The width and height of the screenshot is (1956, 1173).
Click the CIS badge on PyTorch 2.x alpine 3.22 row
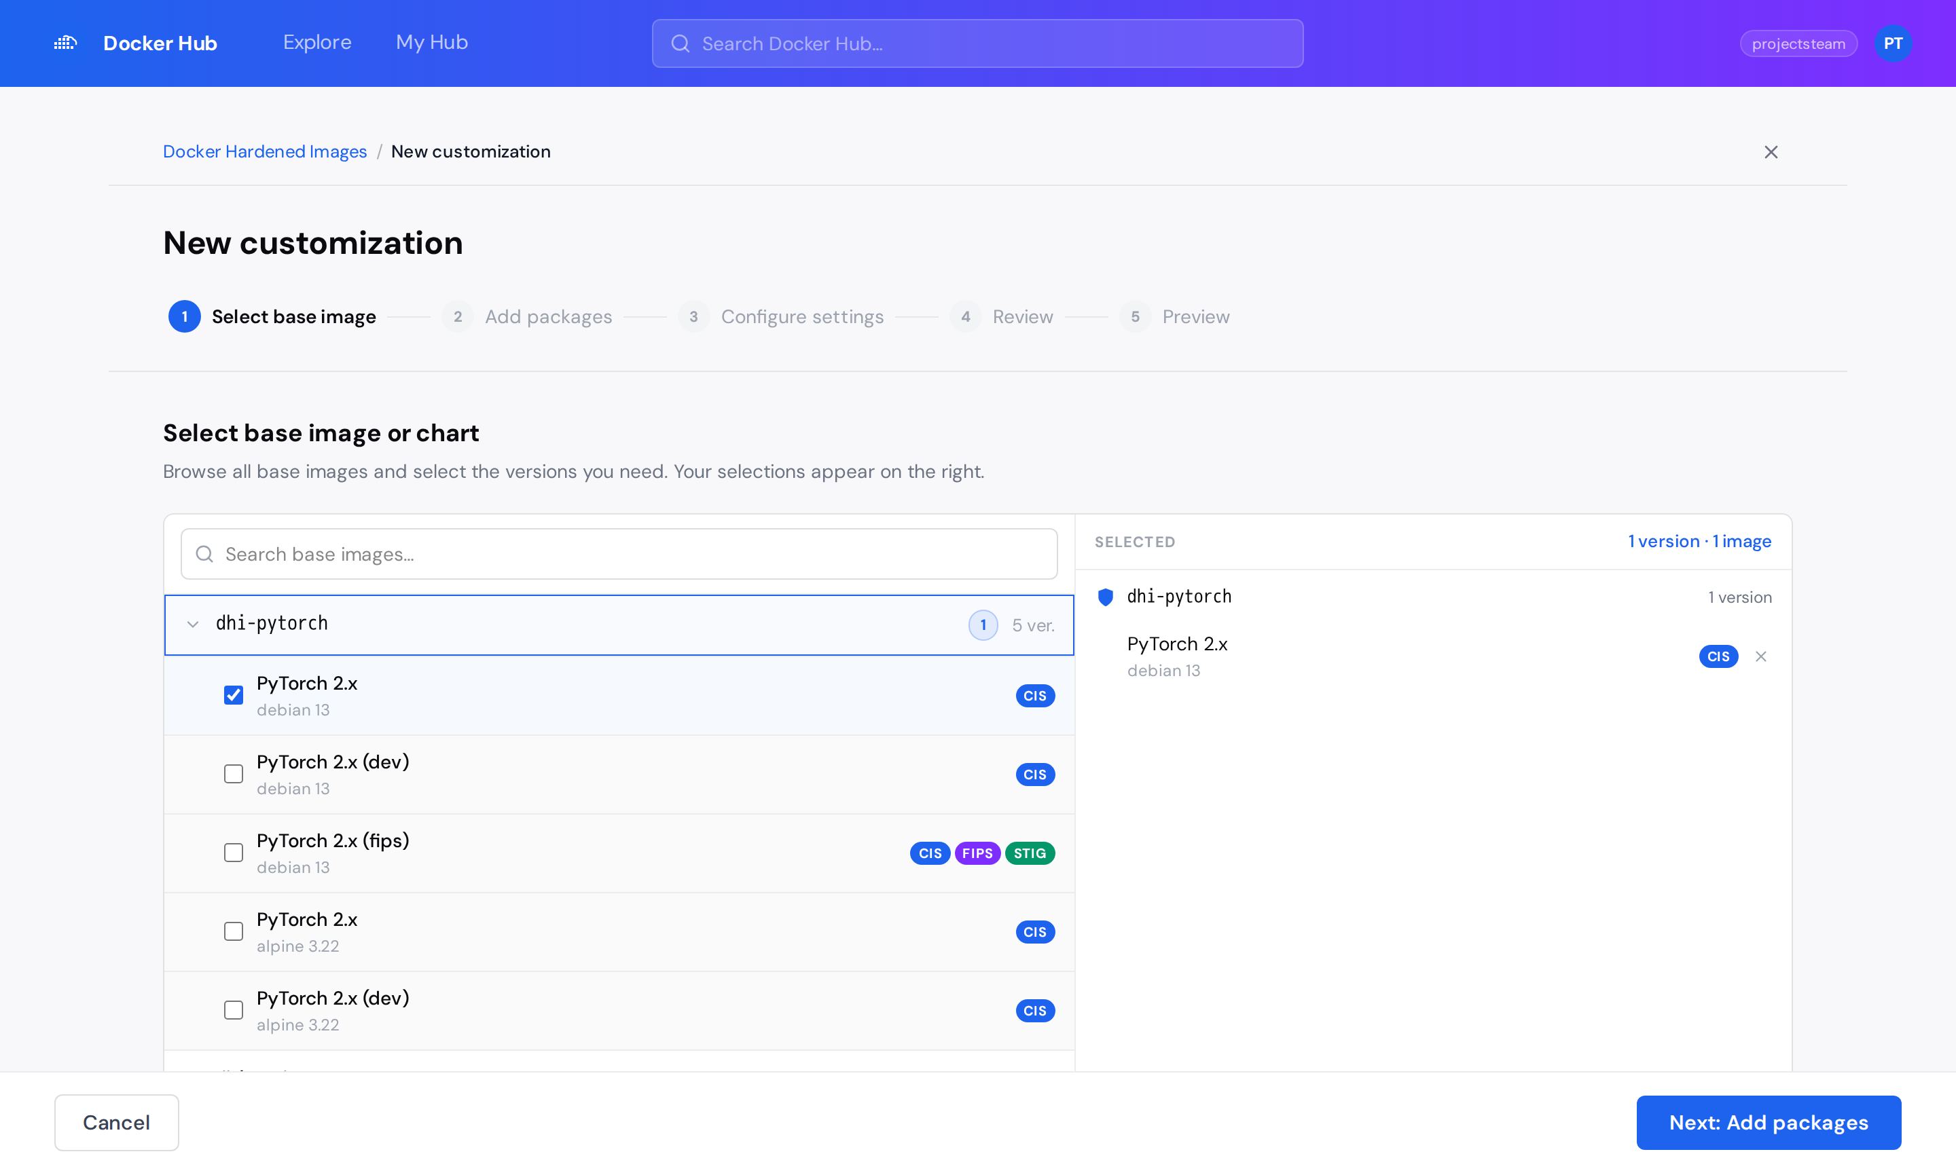[x=1035, y=932]
